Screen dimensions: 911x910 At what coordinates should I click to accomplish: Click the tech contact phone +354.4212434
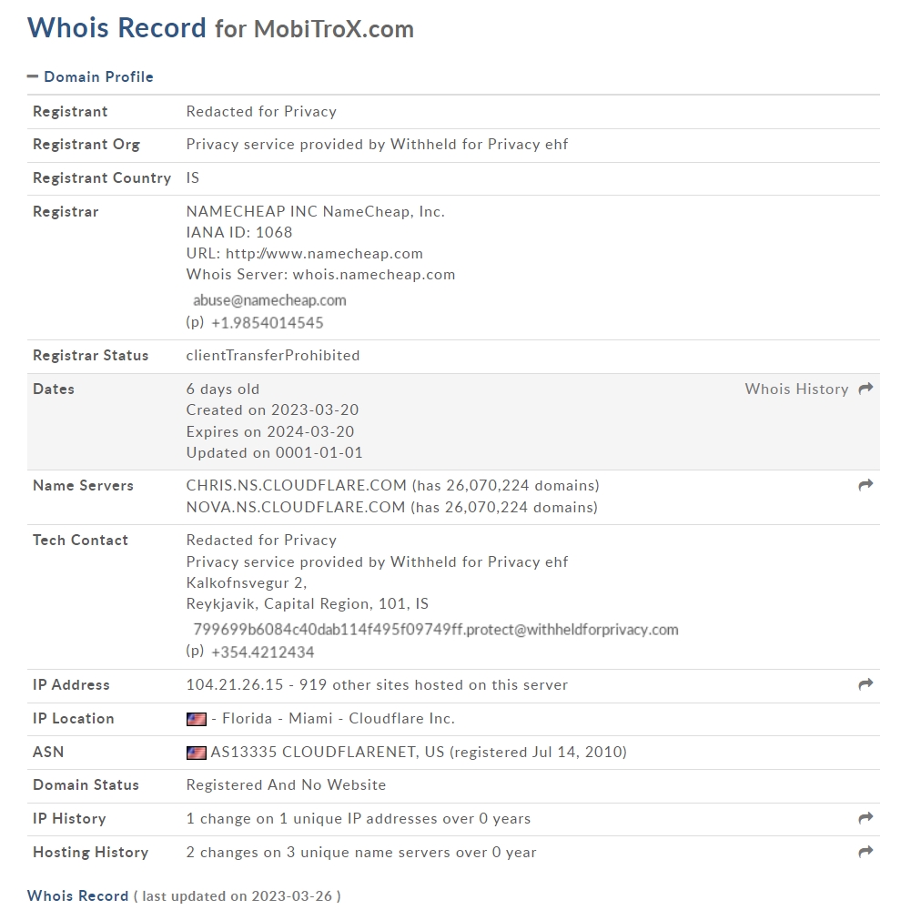(x=263, y=652)
